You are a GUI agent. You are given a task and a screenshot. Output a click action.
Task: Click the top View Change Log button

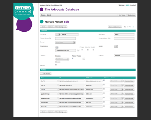(61, 27)
